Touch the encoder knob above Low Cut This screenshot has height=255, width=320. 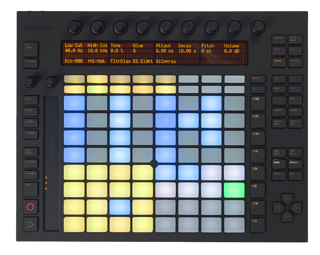pos(74,27)
